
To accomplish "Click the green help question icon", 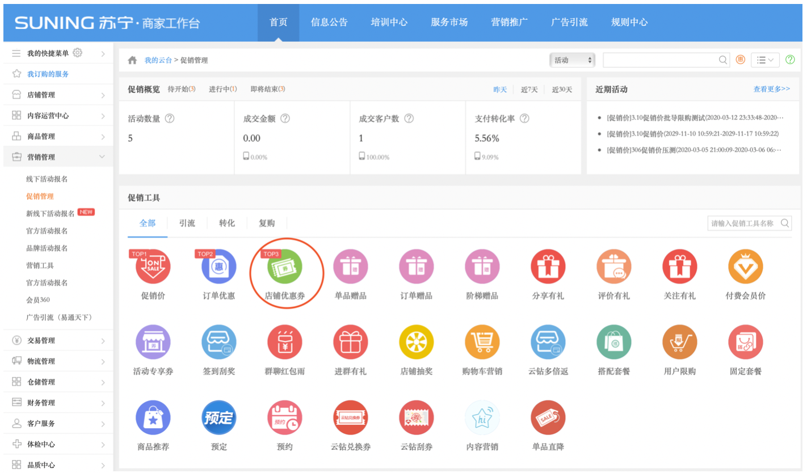I will click(790, 60).
